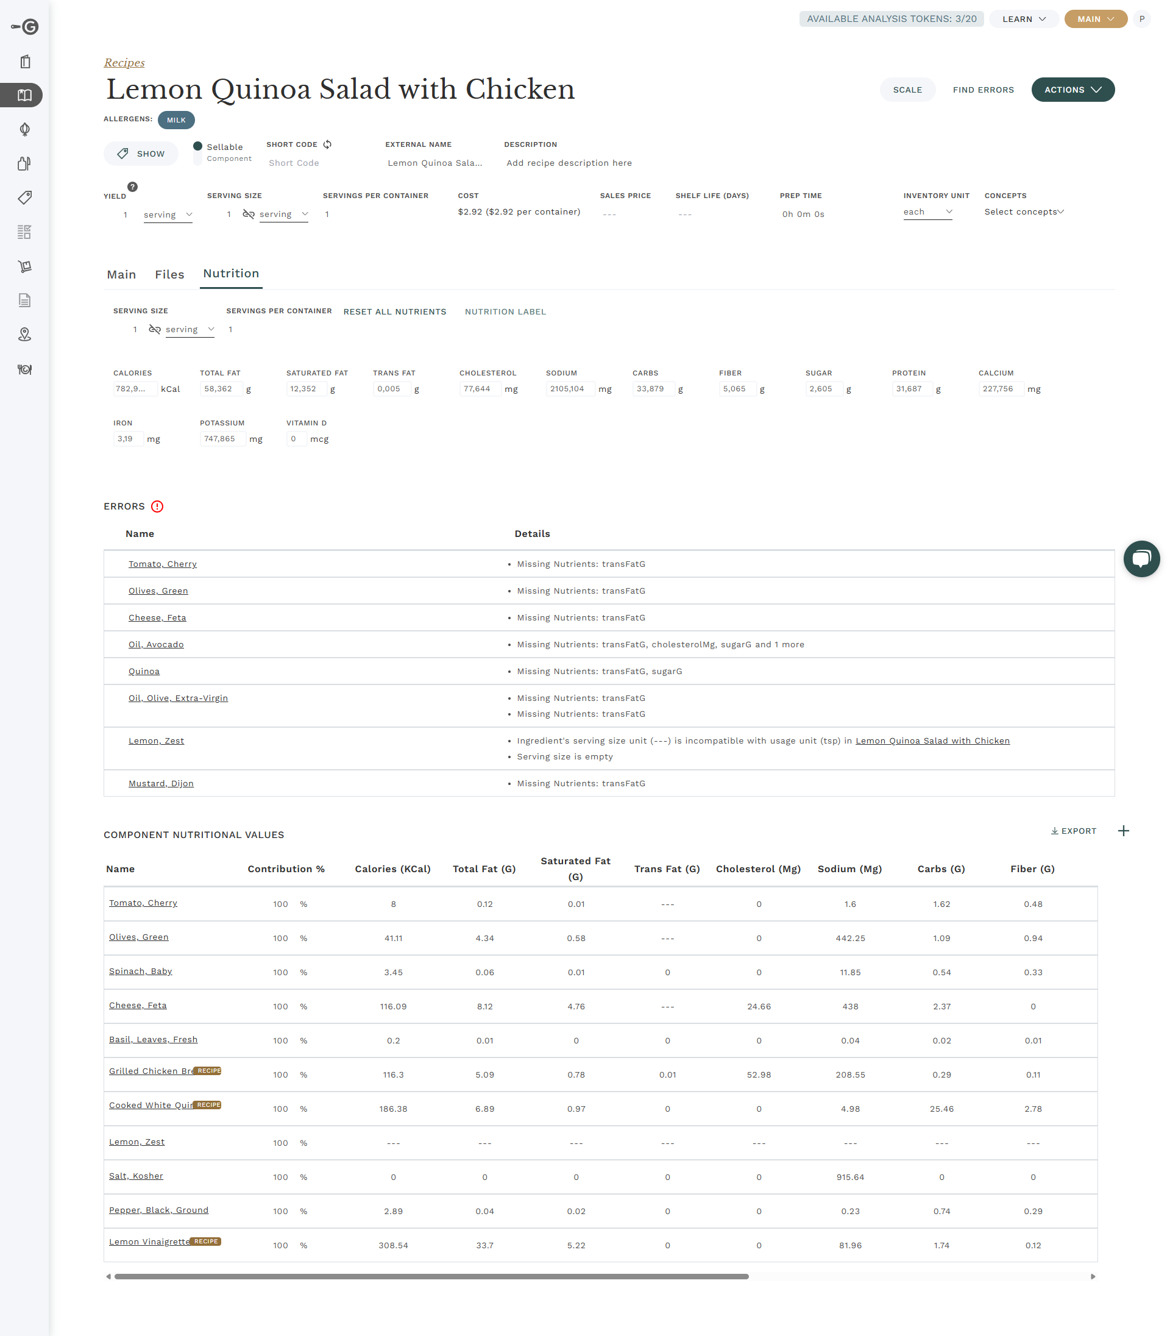The image size is (1170, 1336).
Task: Click FIND ERRORS button
Action: tap(982, 90)
